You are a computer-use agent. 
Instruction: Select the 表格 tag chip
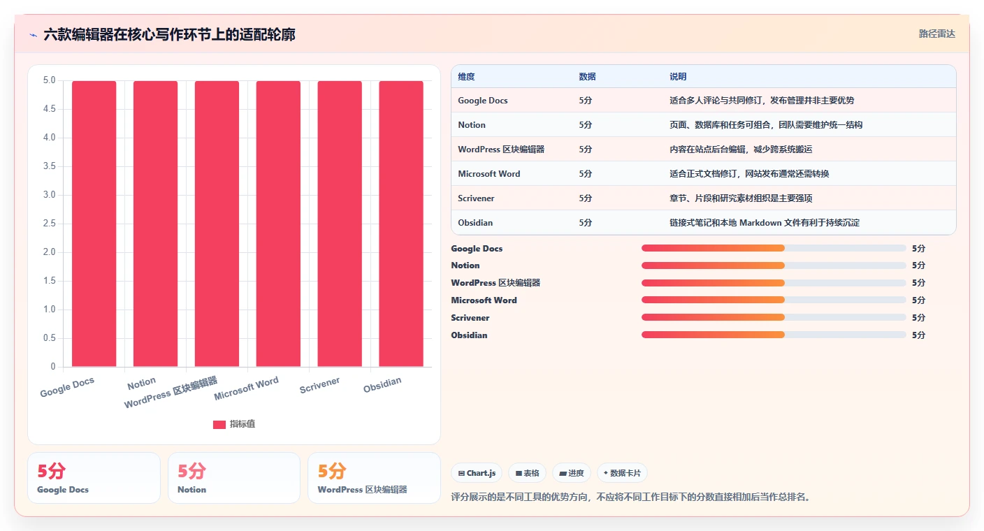coord(527,473)
